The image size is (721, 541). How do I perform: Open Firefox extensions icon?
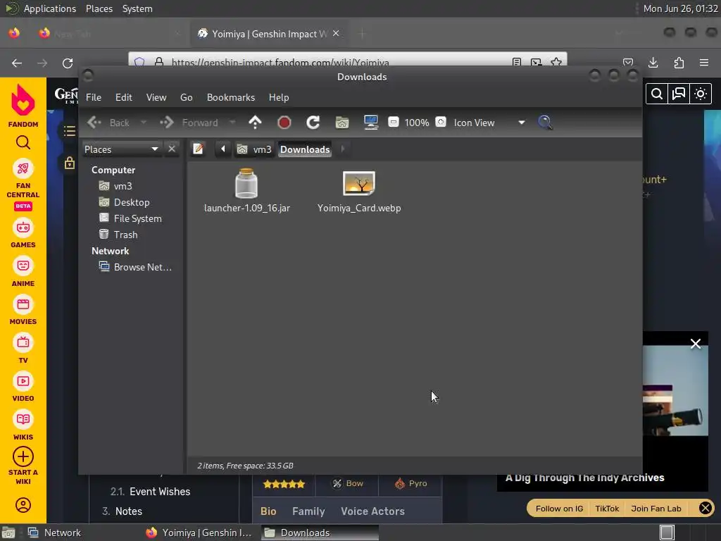tap(679, 63)
